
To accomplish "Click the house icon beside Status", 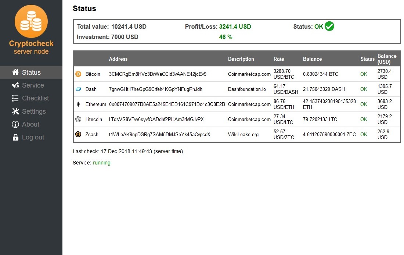I will [x=15, y=72].
